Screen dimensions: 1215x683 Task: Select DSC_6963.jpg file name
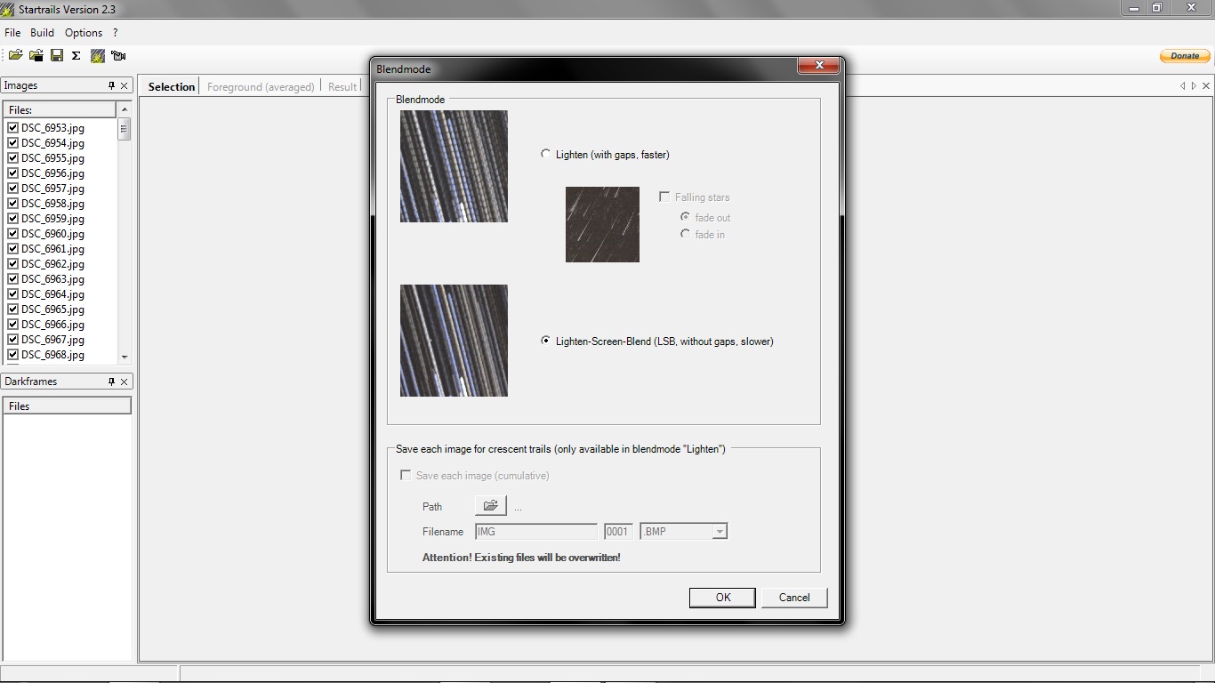[52, 279]
